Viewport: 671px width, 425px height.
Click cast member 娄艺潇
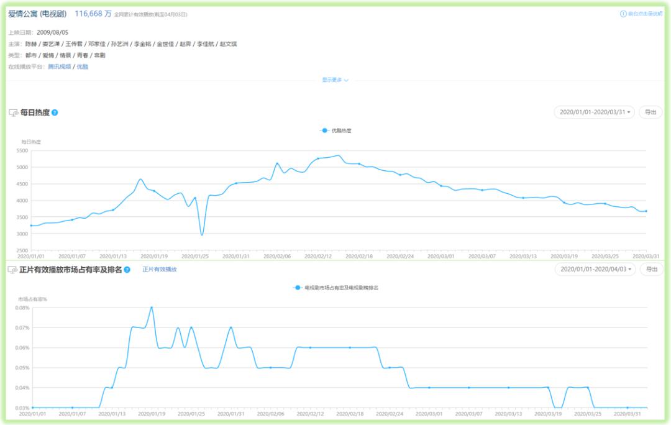click(x=51, y=43)
